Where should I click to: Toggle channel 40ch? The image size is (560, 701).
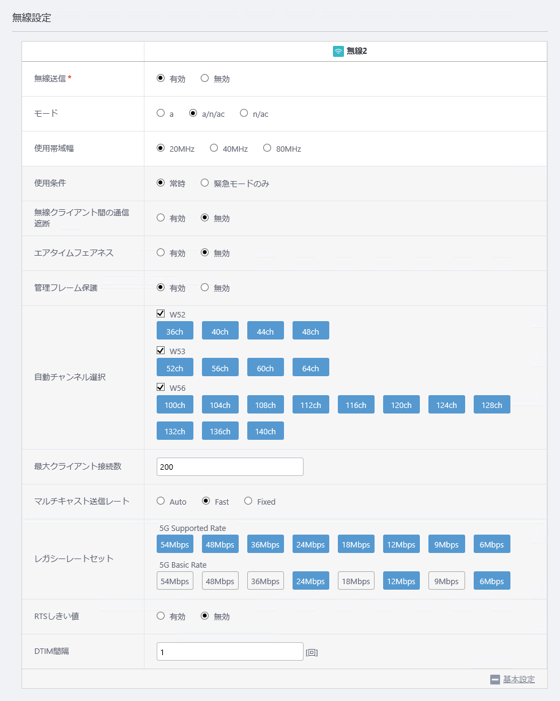pos(220,331)
